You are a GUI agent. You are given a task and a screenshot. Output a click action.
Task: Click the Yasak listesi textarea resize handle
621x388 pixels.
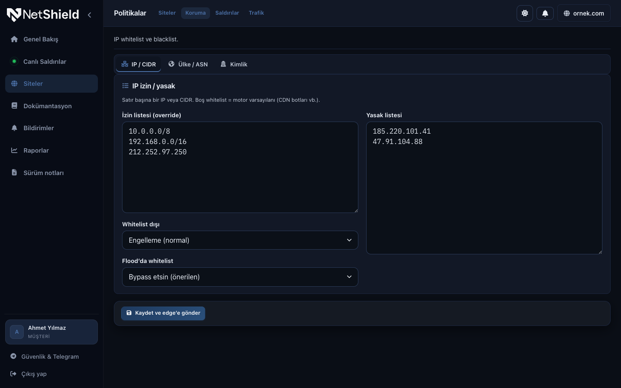point(600,252)
